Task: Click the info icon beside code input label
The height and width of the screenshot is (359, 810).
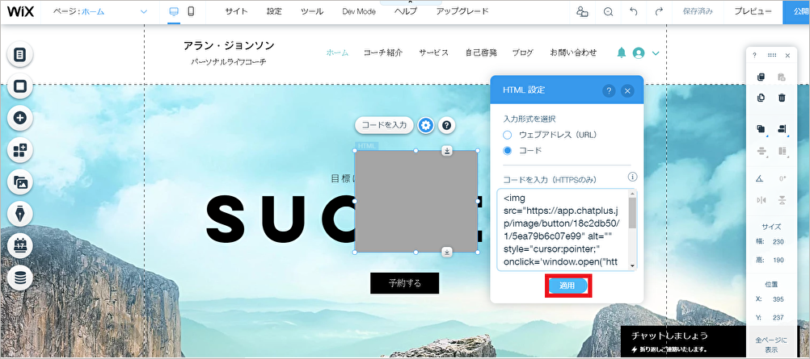Action: pos(632,177)
